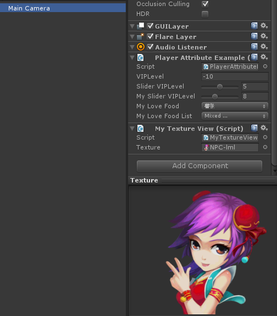Open Player Attribute Example help icon
This screenshot has height=316, width=277.
coord(254,57)
